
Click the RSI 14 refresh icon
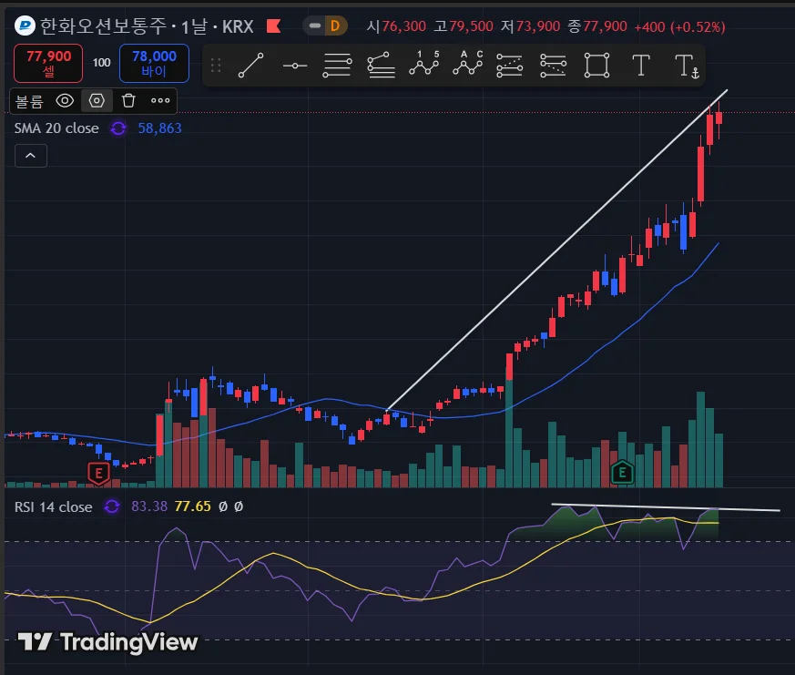(111, 506)
